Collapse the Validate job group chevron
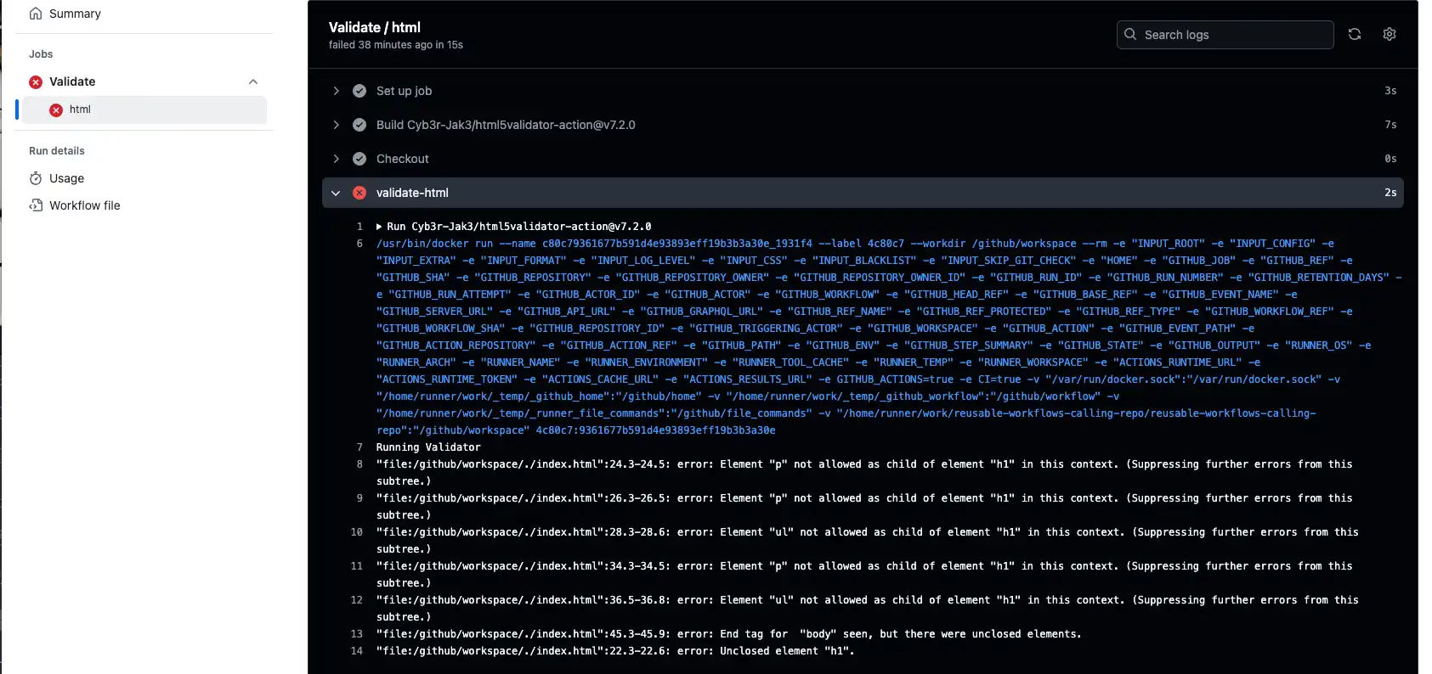 (253, 81)
